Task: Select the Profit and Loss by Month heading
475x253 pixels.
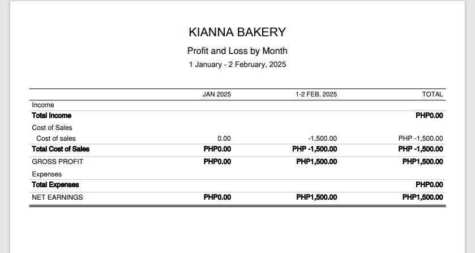Action: tap(237, 50)
